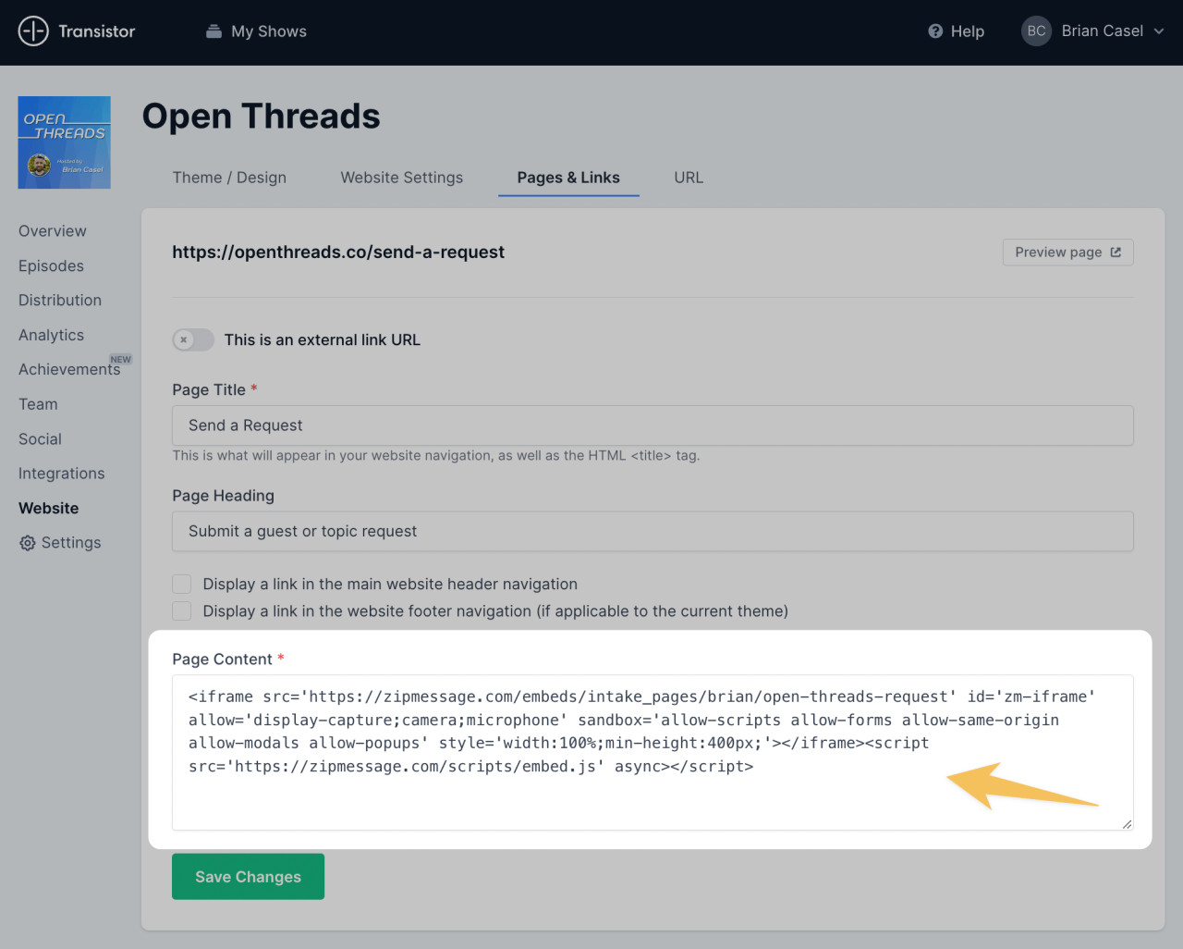Click the Open Threads podcast artwork
The width and height of the screenshot is (1183, 949).
pyautogui.click(x=64, y=142)
